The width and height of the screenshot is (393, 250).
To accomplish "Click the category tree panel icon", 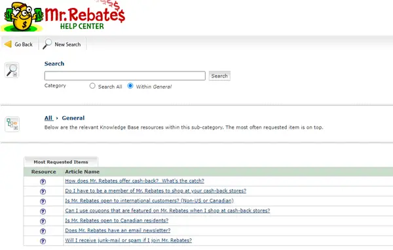I will pos(12,124).
